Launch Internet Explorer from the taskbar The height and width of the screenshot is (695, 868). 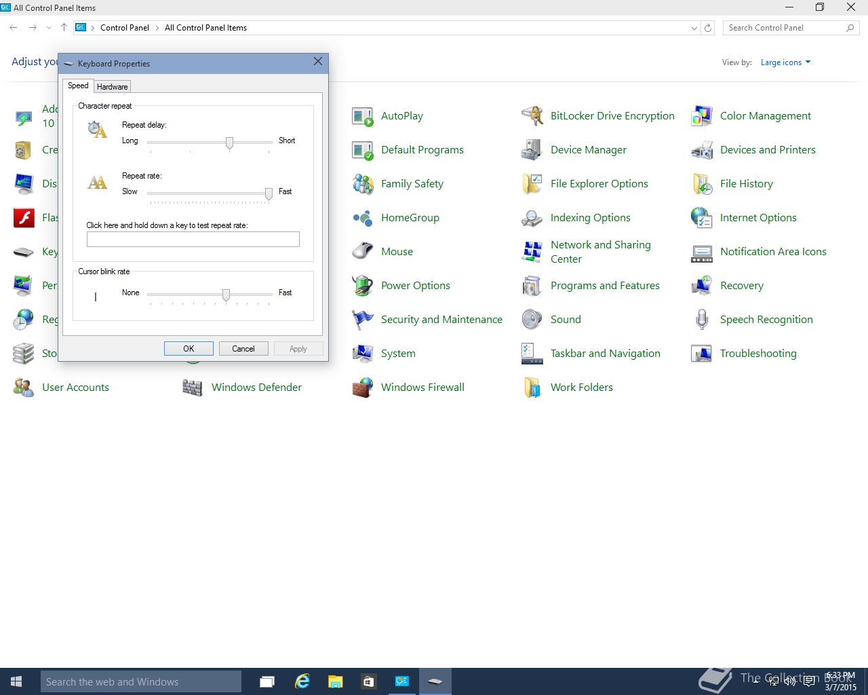(302, 681)
